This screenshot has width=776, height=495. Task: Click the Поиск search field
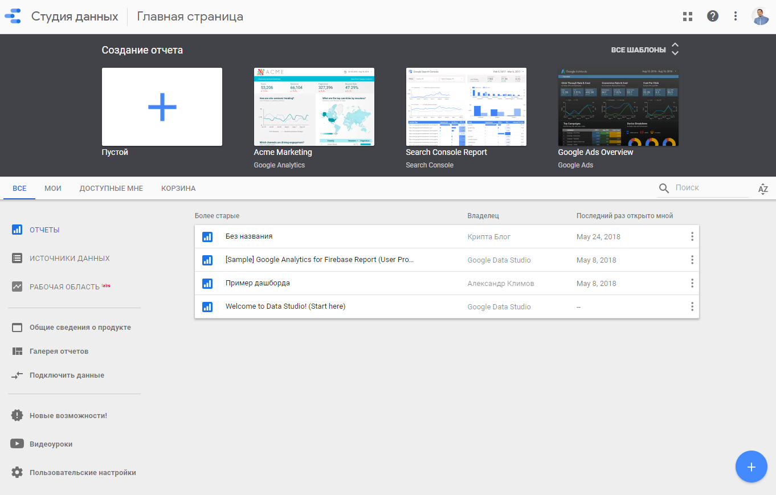[706, 187]
